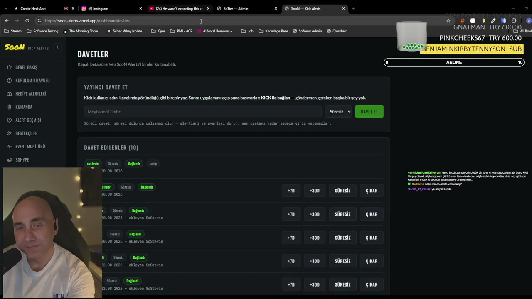Open the PMI - ACP bookmark folder
Viewport: 532px width, 299px height.
pyautogui.click(x=181, y=31)
